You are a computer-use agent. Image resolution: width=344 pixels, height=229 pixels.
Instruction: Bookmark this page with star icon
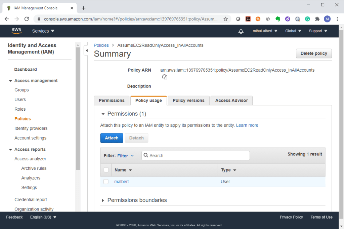point(226,19)
